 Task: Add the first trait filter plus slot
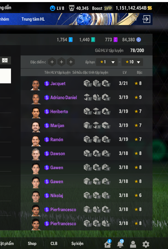[x=52, y=62]
